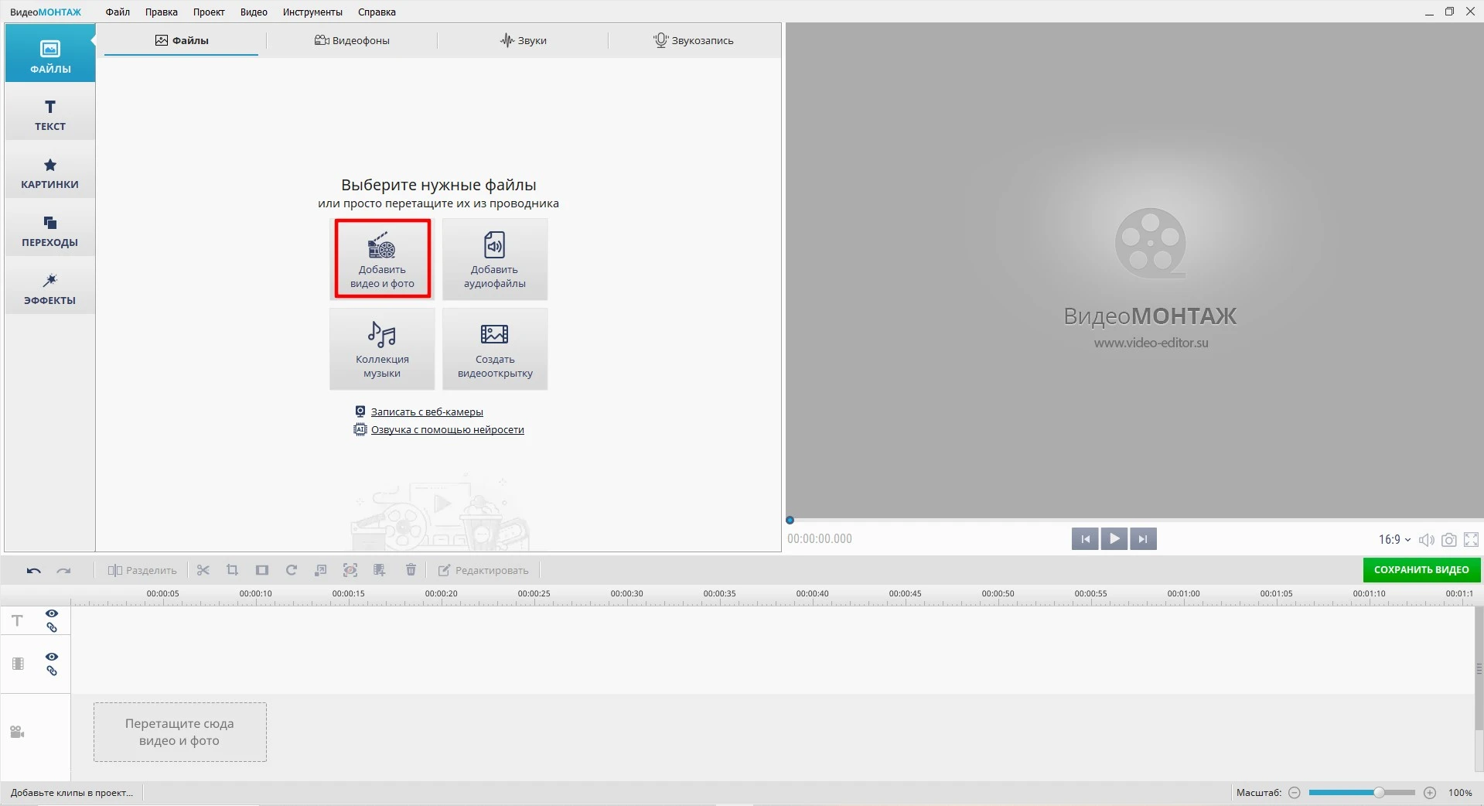Enter fullscreen preview mode
This screenshot has width=1484, height=806.
pos(1471,540)
